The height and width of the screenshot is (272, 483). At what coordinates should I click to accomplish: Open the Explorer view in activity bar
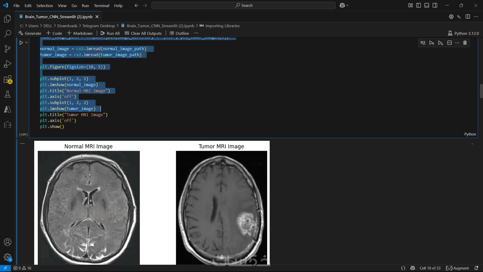coord(8,18)
